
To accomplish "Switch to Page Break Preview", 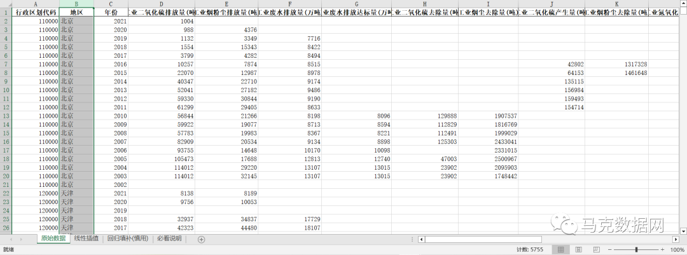I will point(595,249).
